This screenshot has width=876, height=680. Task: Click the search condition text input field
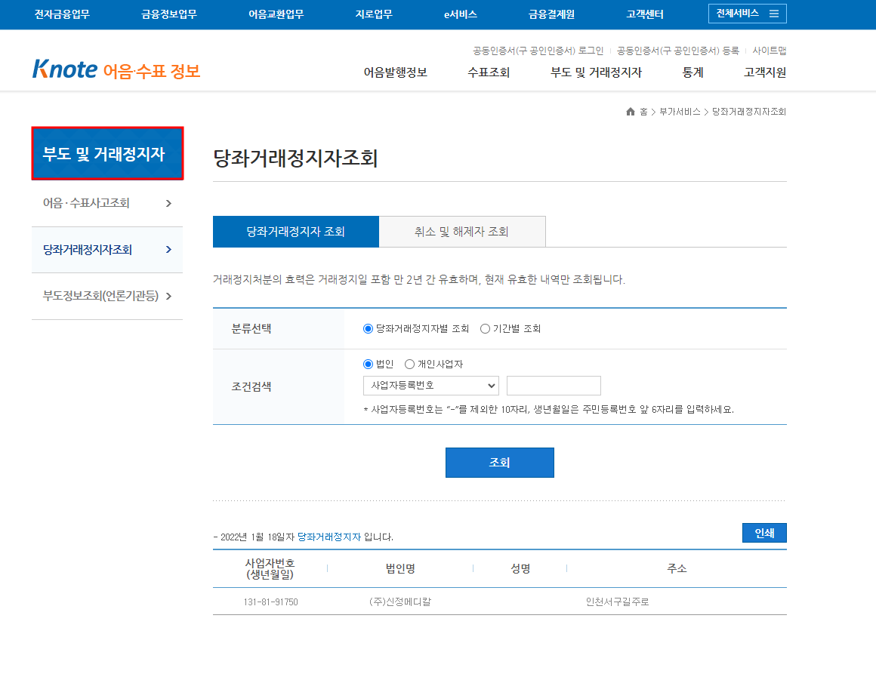coord(554,386)
